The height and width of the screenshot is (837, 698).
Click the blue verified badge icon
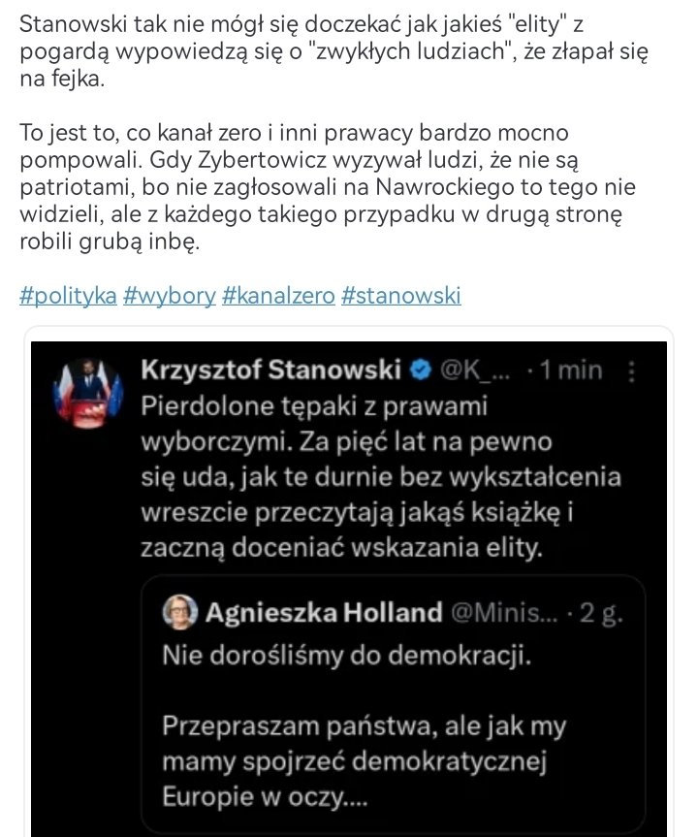click(x=421, y=370)
